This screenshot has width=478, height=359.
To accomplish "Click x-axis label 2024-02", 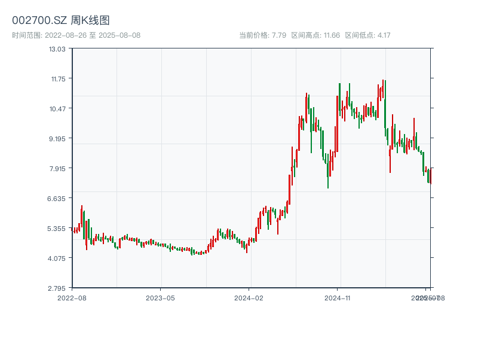I will pyautogui.click(x=249, y=298).
